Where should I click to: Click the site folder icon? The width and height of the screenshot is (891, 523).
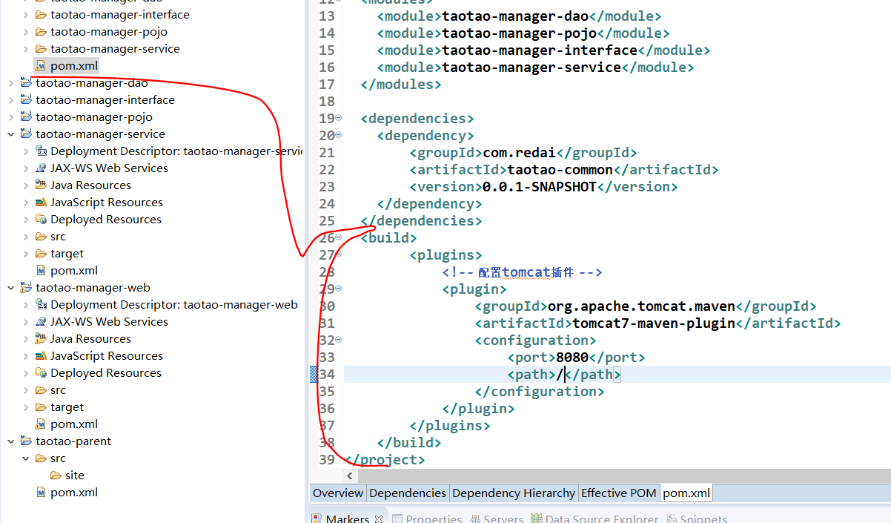tap(56, 476)
